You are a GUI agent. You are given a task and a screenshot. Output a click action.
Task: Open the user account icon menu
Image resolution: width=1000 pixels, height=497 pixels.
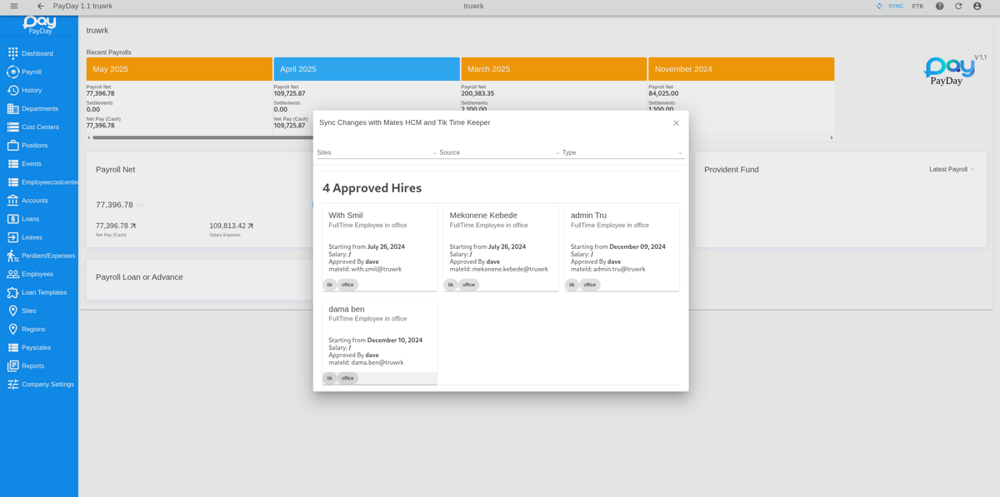tap(977, 6)
